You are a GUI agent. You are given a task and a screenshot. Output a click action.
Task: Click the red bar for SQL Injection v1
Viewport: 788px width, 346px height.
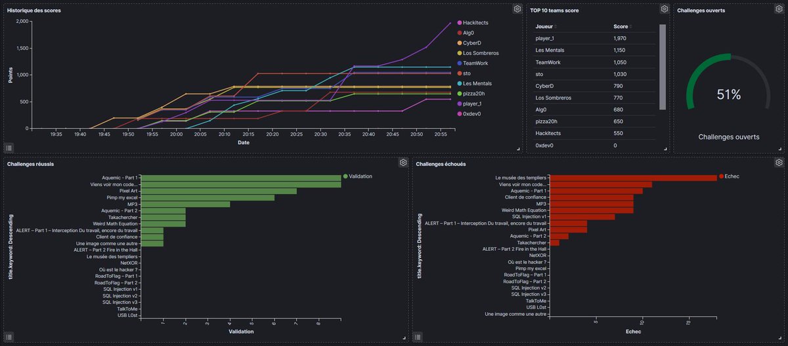pos(582,216)
